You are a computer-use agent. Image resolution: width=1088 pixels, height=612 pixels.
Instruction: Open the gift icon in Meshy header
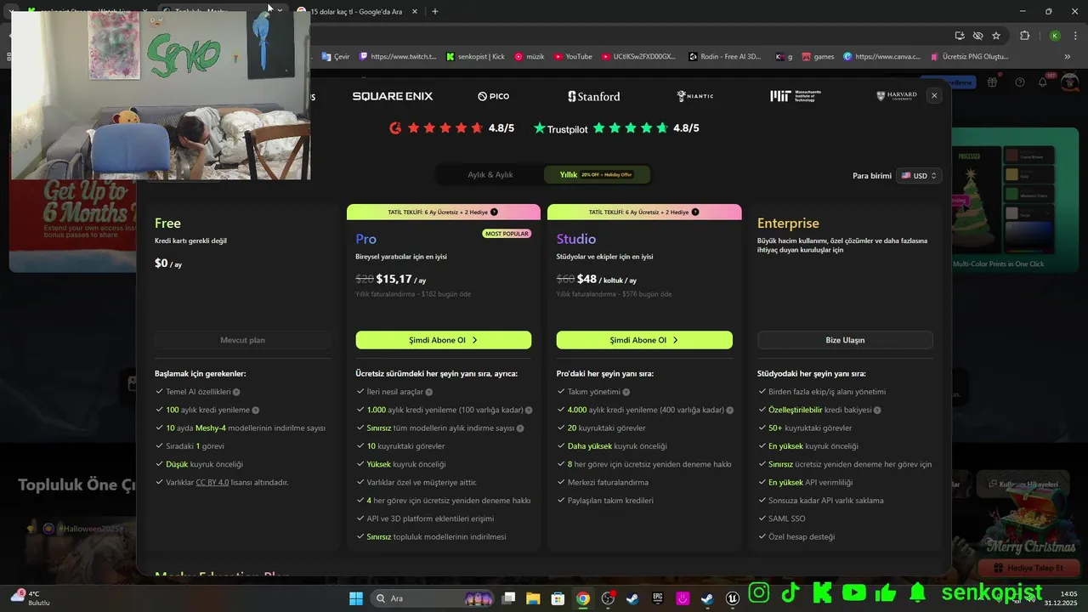point(992,82)
